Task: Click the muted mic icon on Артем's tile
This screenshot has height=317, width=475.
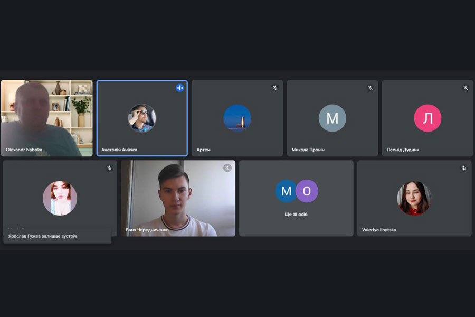Action: point(275,88)
